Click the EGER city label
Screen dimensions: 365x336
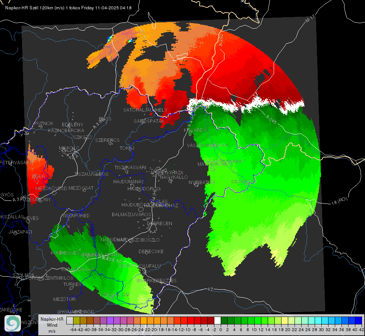[38, 177]
